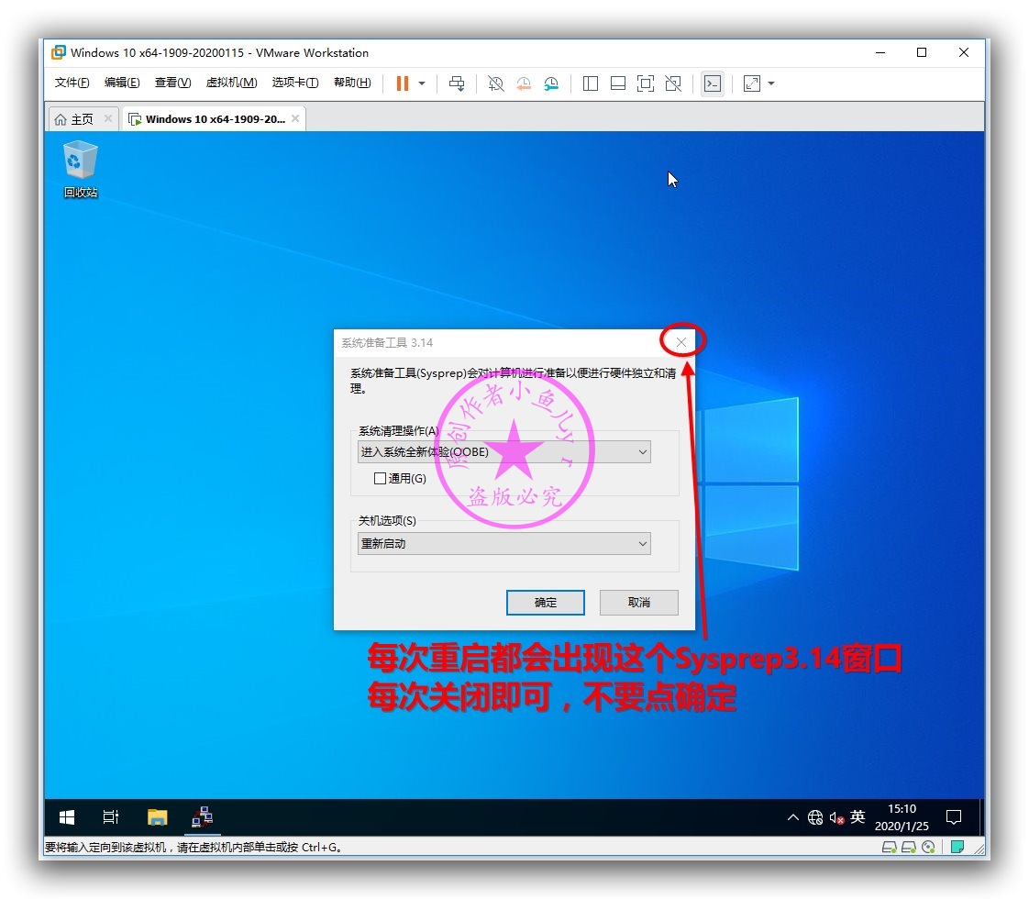Toggle the thumbnail bar view icon
The image size is (1029, 899).
click(617, 83)
